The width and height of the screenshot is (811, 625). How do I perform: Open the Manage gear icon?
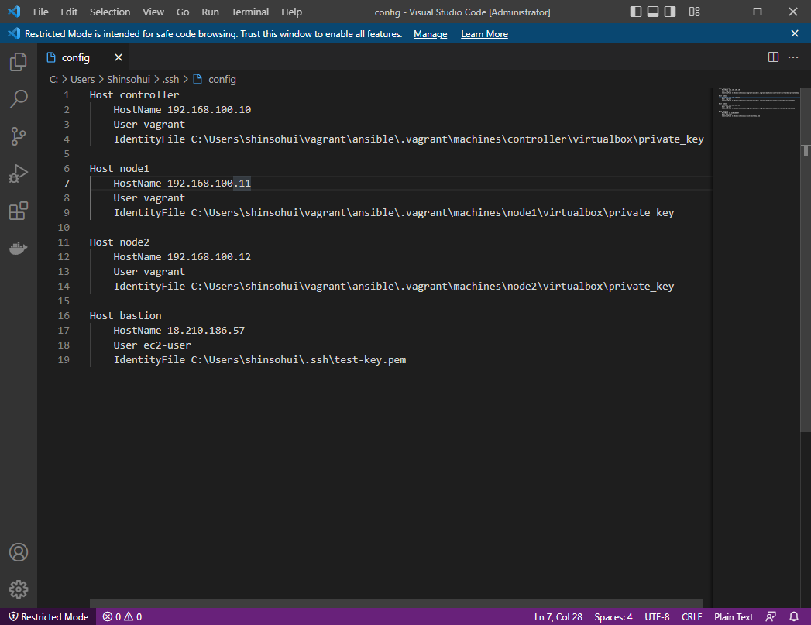(19, 589)
